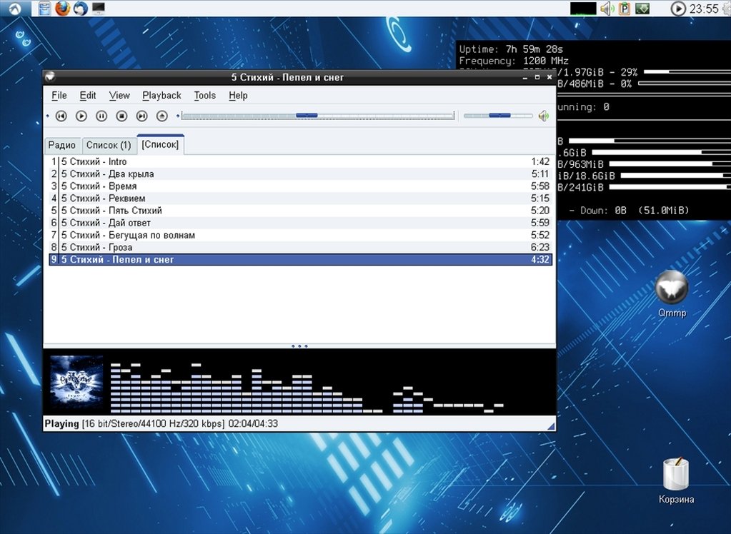This screenshot has height=534, width=731.
Task: Open the Playback menu
Action: 161,96
